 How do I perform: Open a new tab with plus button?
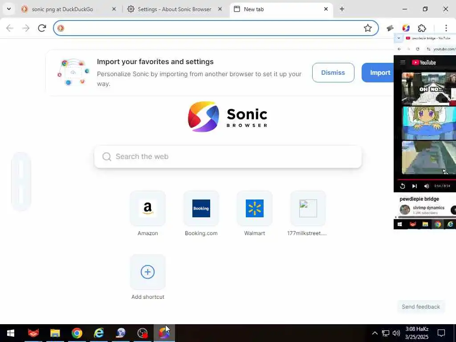coord(342,9)
